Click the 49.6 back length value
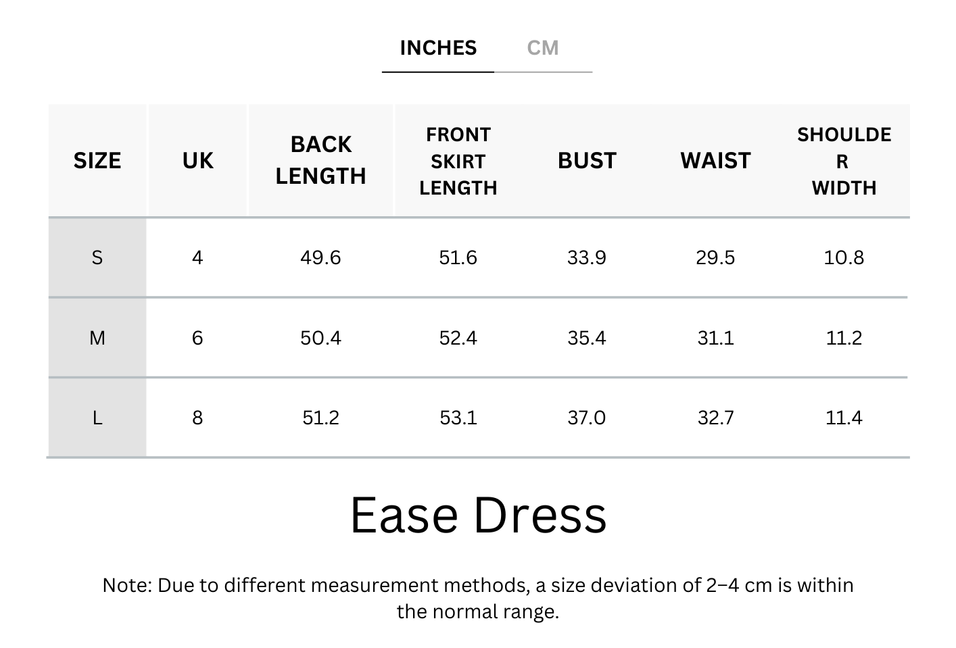The image size is (956, 648). 320,257
